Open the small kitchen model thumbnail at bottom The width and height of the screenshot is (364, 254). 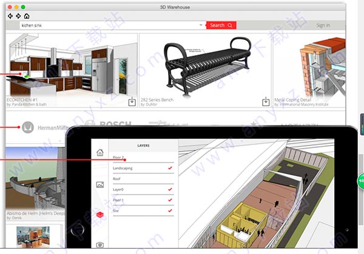click(33, 237)
